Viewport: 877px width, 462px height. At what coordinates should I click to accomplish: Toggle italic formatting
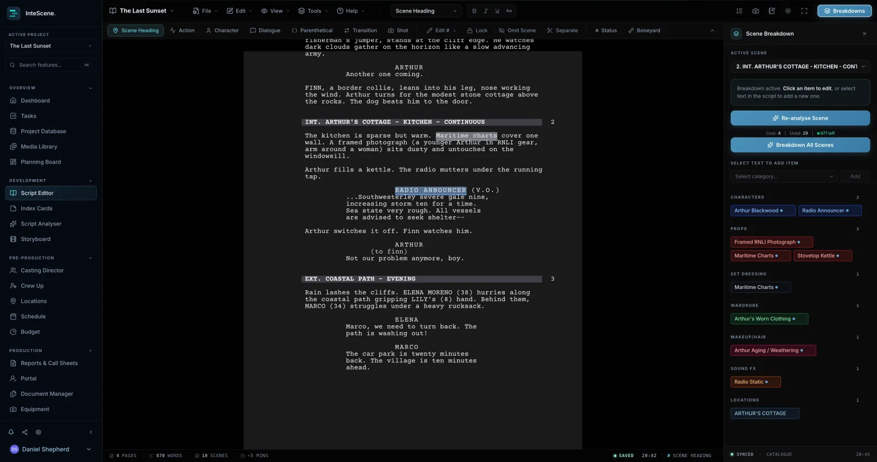486,11
